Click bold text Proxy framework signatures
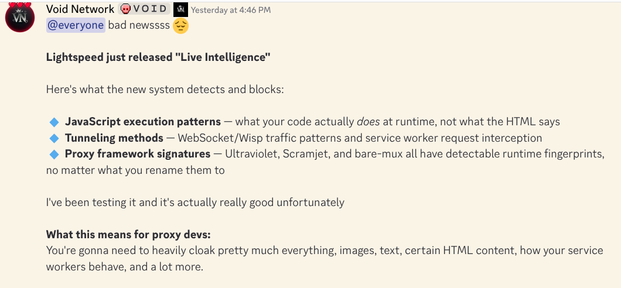The width and height of the screenshot is (621, 288). (138, 154)
